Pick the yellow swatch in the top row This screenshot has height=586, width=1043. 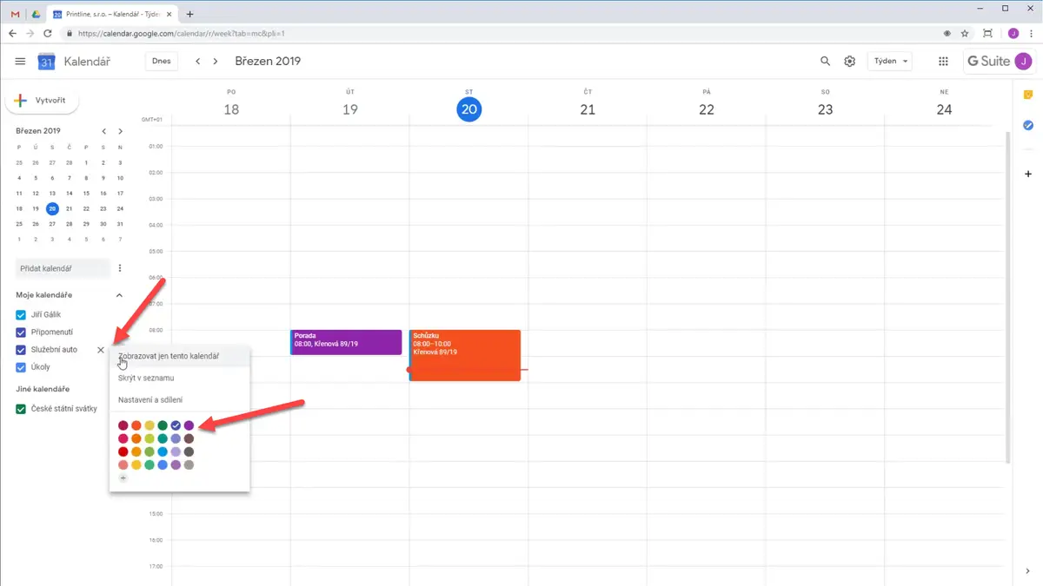pos(149,425)
